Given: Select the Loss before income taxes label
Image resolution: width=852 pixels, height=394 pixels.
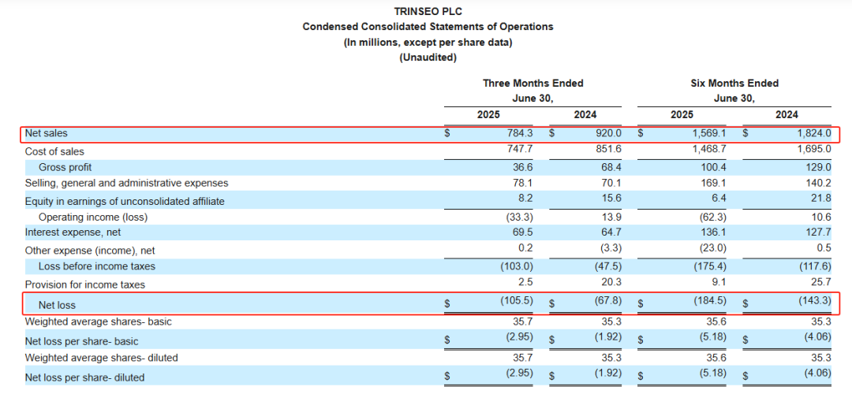Looking at the screenshot, I should 97,266.
